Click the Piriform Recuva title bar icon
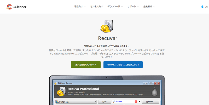This screenshot has width=209, height=105. [x=56, y=83]
